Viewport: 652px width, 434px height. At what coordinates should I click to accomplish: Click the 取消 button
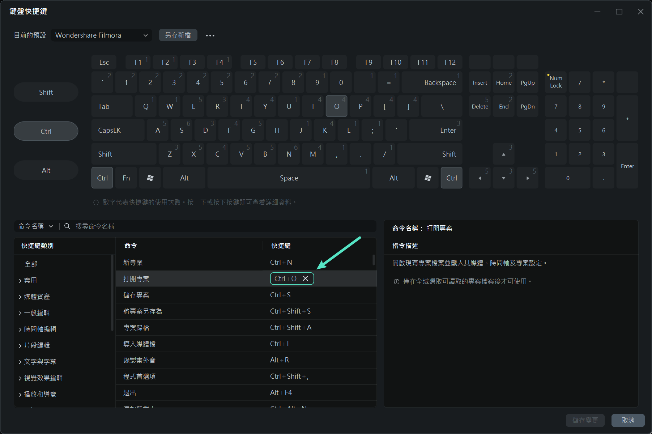tap(628, 420)
